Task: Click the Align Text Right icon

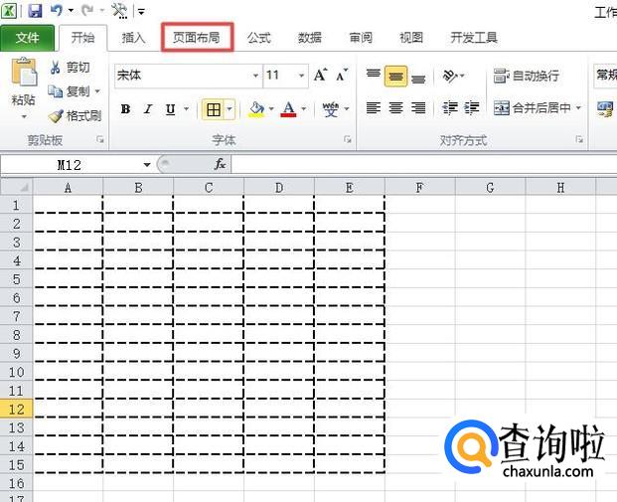Action: [x=418, y=108]
